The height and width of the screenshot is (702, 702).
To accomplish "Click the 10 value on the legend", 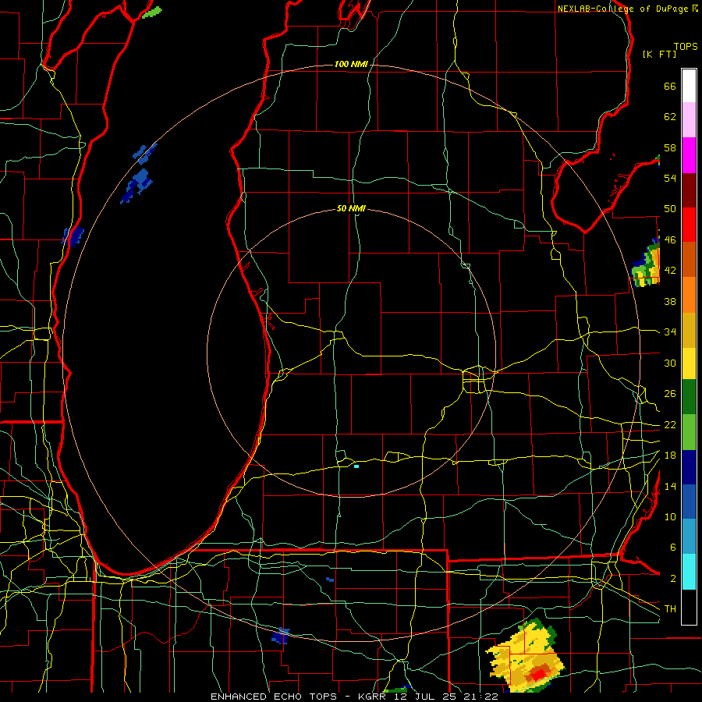I will pos(670,516).
